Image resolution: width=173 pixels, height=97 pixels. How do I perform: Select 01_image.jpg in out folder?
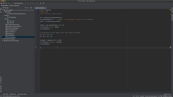pos(11,17)
